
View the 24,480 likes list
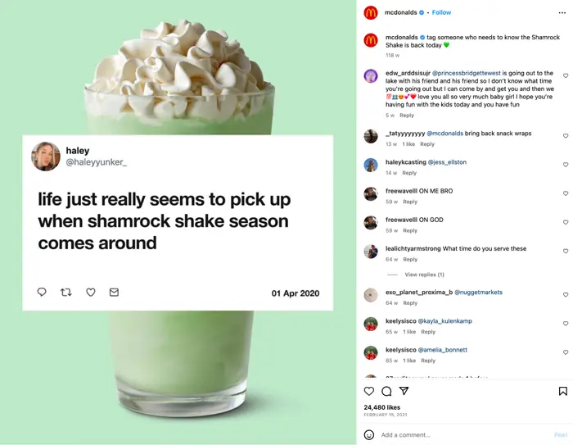[382, 407]
